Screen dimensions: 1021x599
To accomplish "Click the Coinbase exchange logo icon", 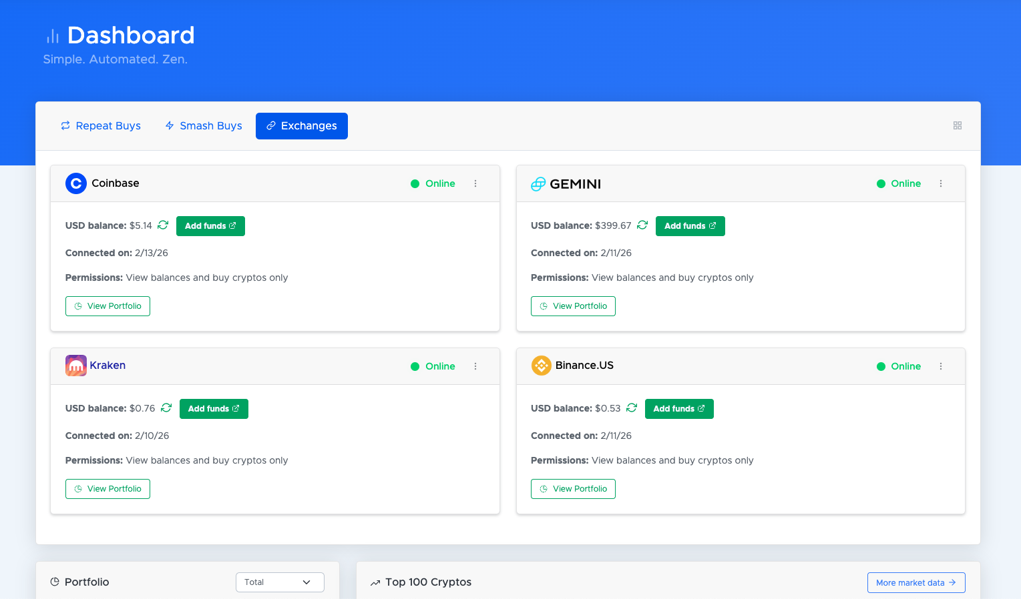I will 75,183.
